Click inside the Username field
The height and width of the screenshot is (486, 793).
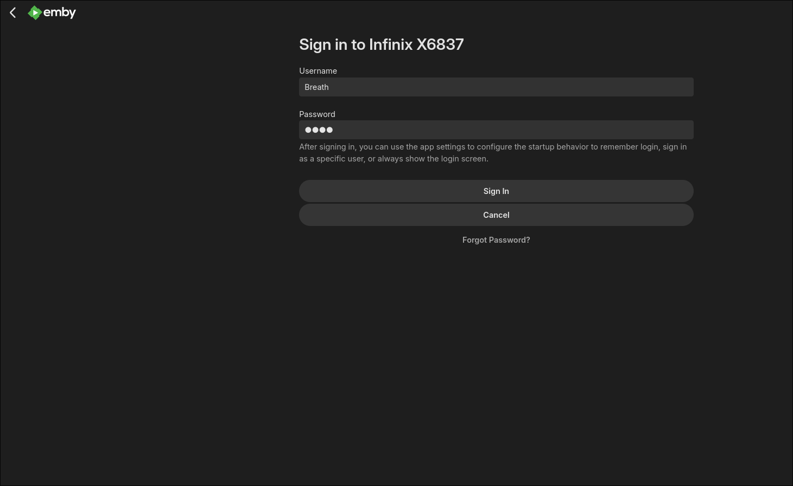(496, 87)
